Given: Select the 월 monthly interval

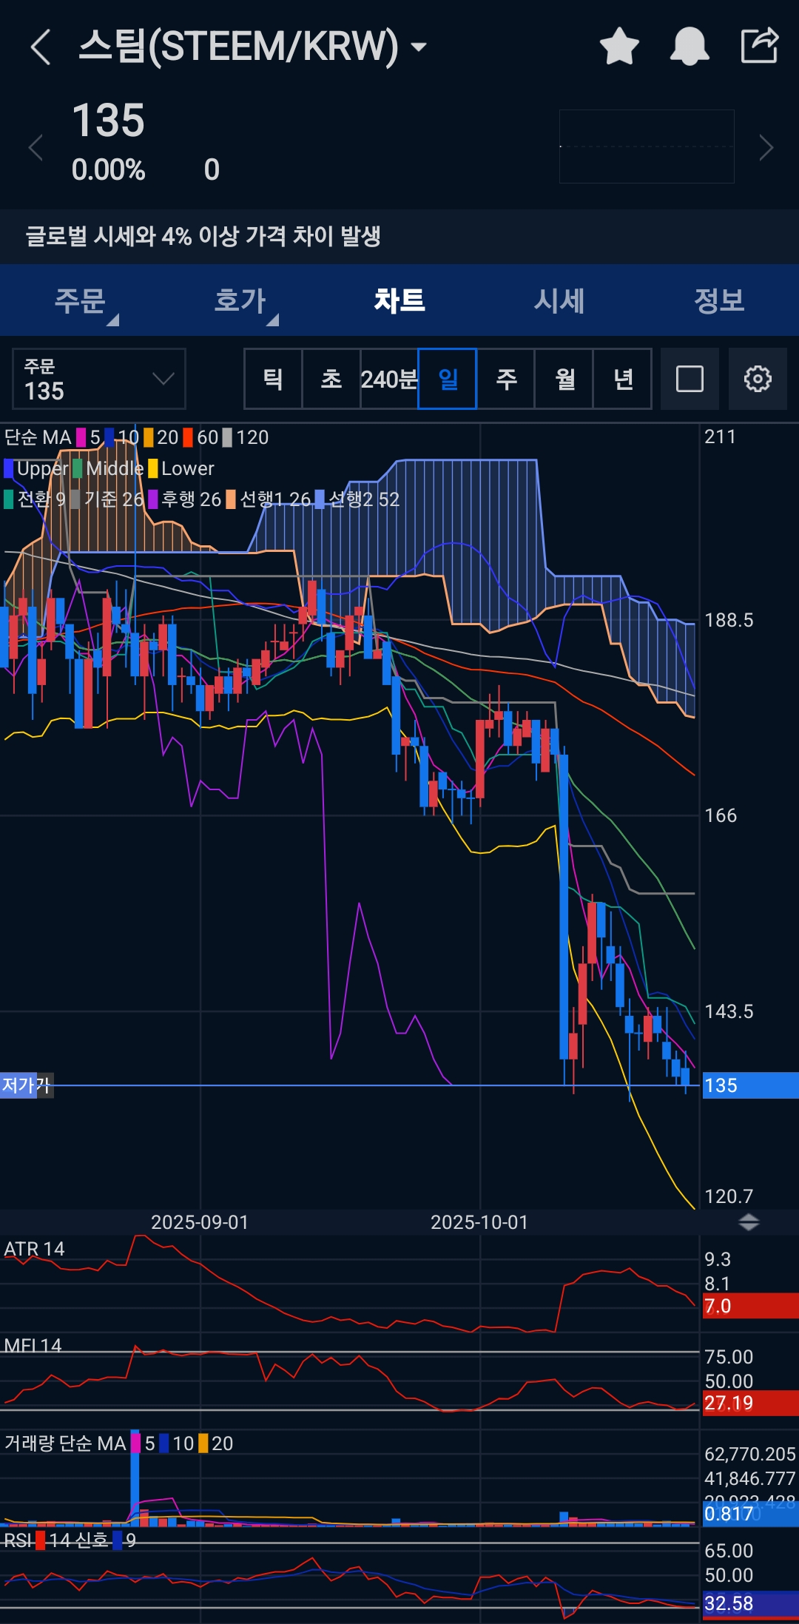Looking at the screenshot, I should [564, 379].
